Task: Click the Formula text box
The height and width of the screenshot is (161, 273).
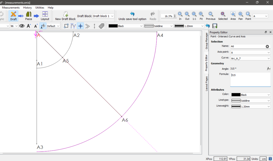Action: [250, 80]
